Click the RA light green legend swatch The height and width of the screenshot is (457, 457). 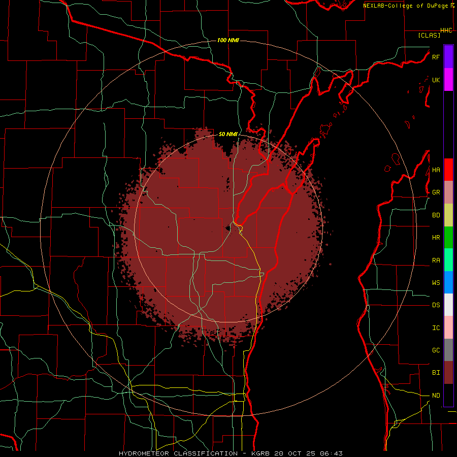click(448, 260)
